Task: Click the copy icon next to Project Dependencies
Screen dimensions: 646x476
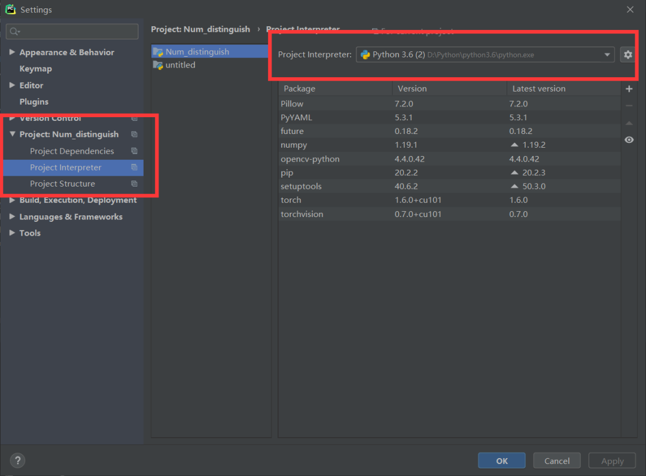Action: click(135, 151)
